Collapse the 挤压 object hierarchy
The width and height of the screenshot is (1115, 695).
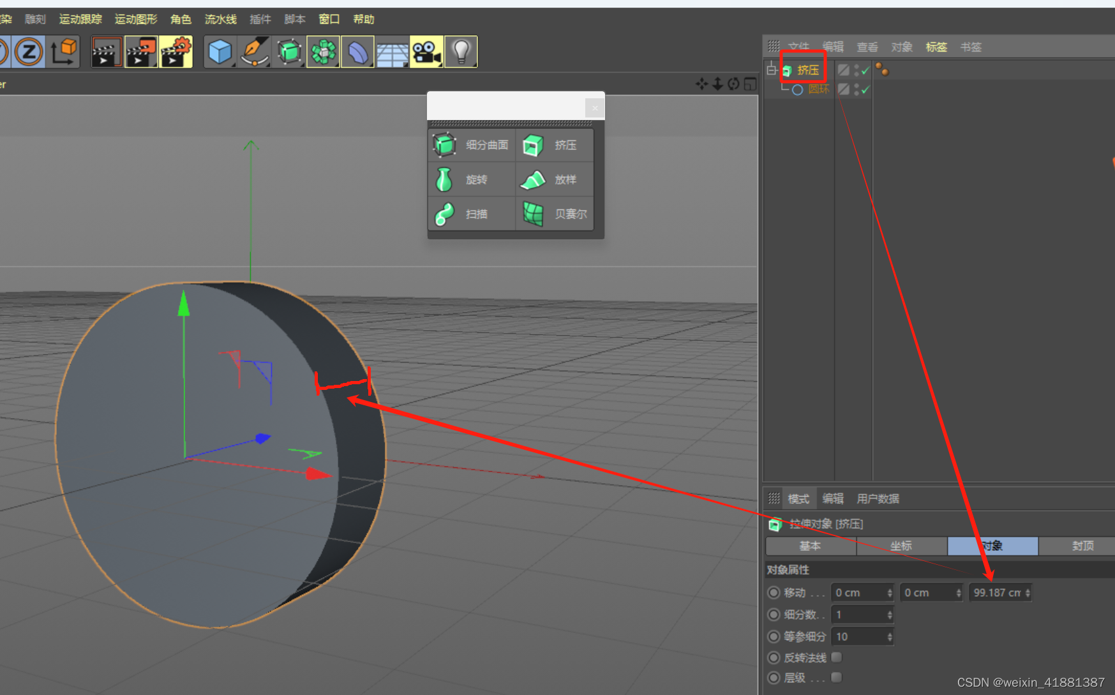[772, 70]
